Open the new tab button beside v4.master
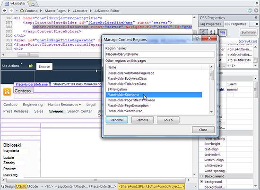Image resolution: width=260 pixels, height=190 pixels. 33,4
